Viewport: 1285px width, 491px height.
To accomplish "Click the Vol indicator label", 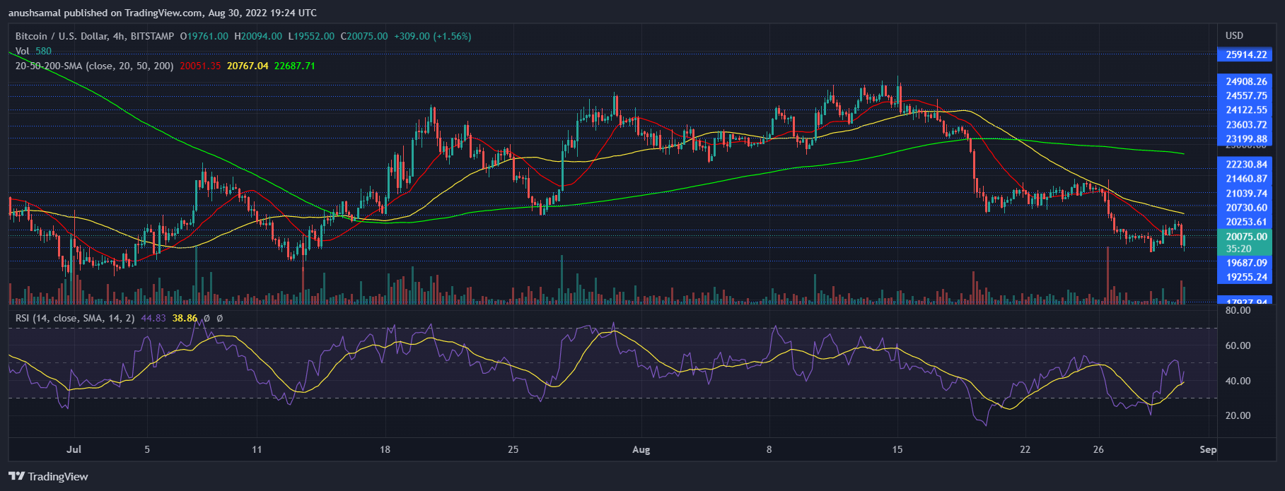I will coord(23,51).
